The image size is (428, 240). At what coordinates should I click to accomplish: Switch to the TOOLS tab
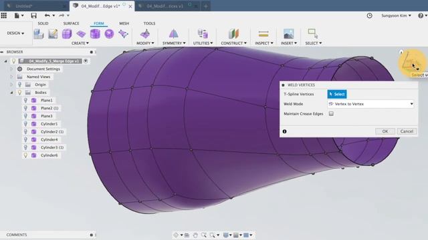(149, 23)
